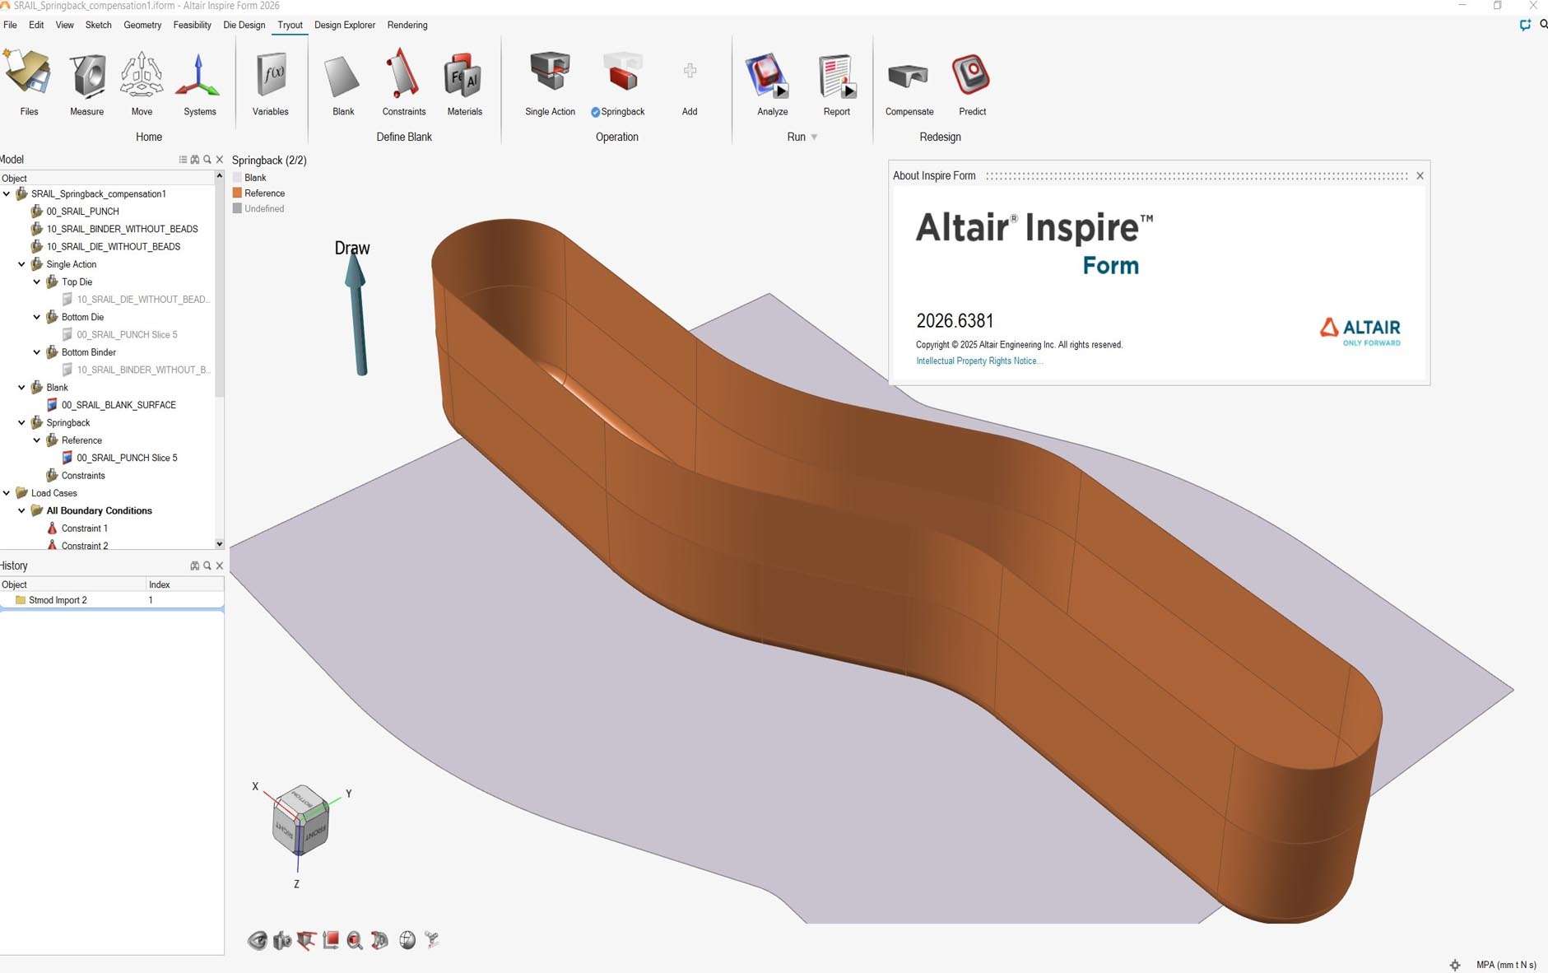Open the Run group dropdown arrow
The height and width of the screenshot is (973, 1548).
814,137
